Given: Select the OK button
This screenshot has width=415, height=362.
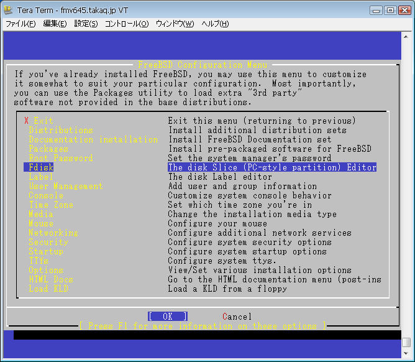Looking at the screenshot, I should point(168,316).
